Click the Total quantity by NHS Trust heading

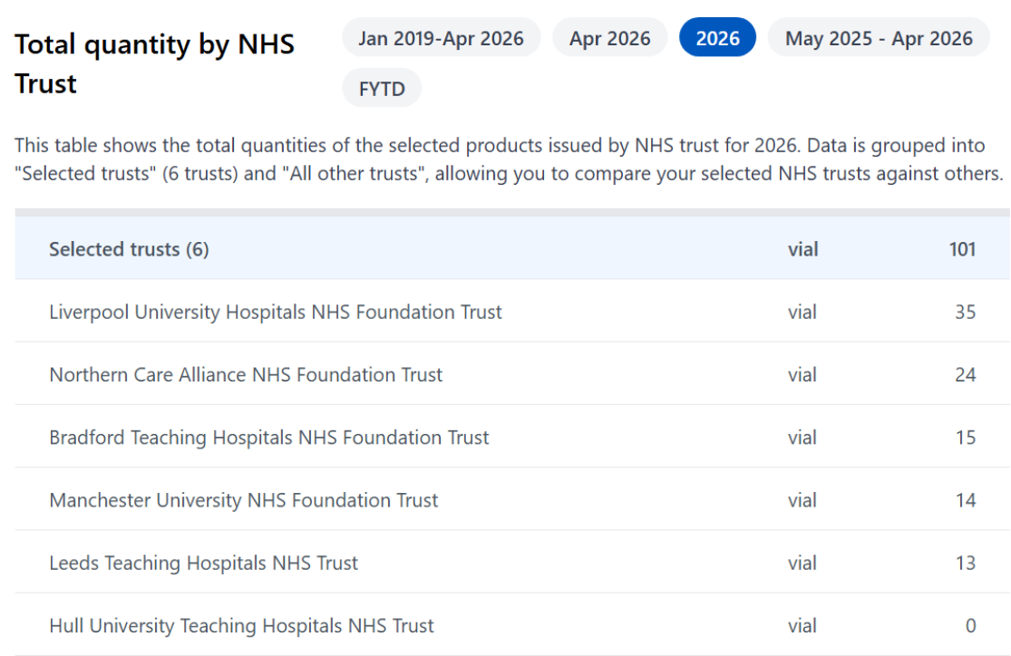point(155,63)
